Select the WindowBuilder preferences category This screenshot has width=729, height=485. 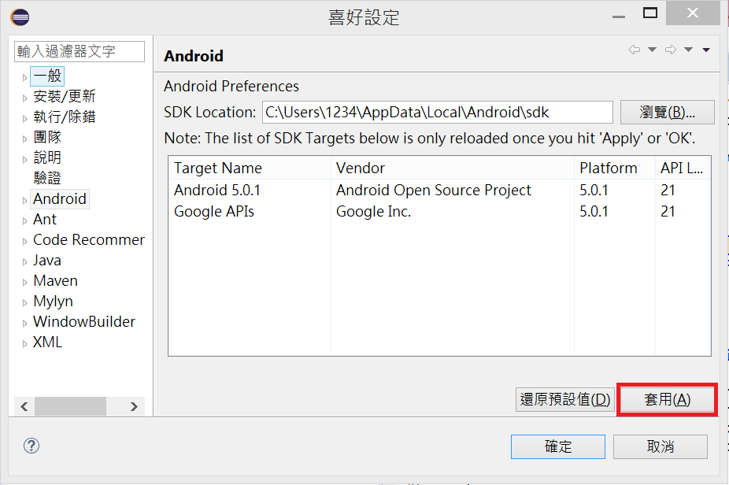(83, 322)
